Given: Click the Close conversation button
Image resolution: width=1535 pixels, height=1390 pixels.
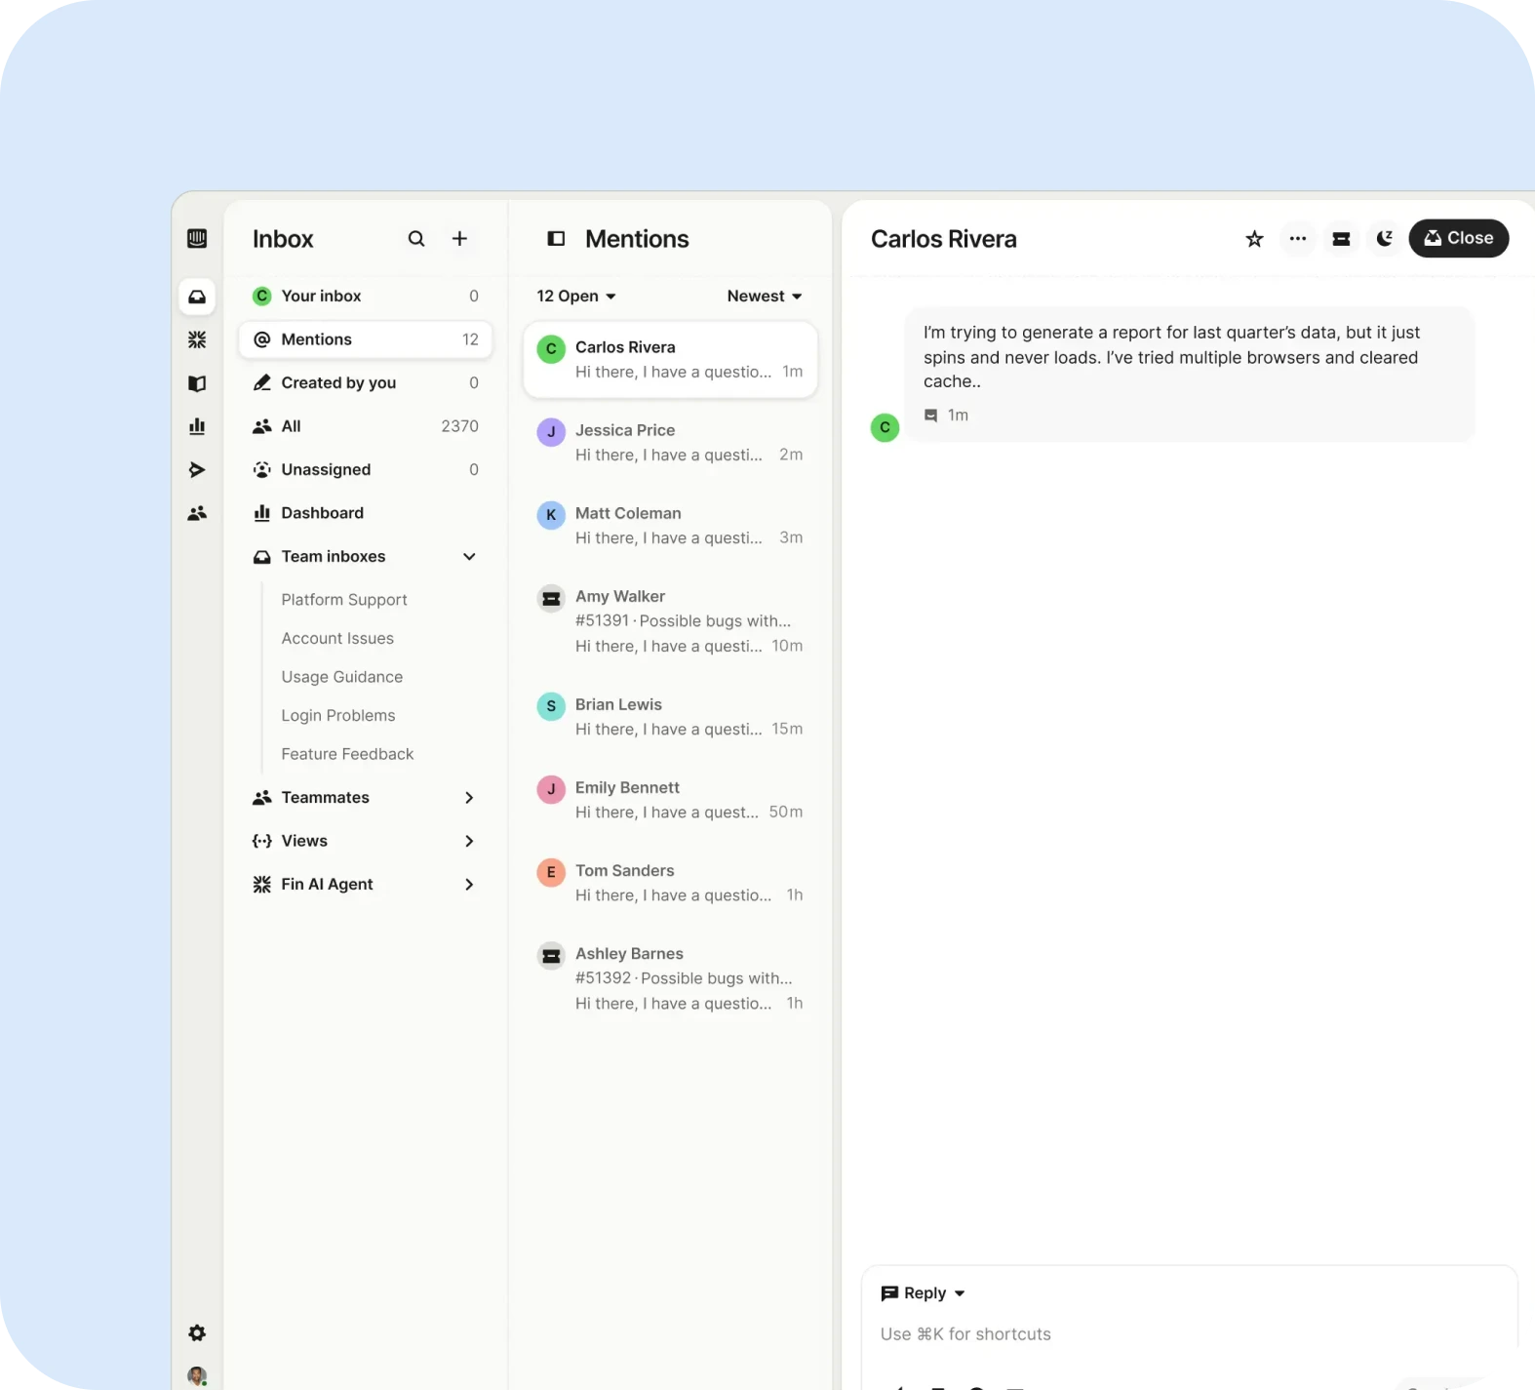Looking at the screenshot, I should (1458, 239).
